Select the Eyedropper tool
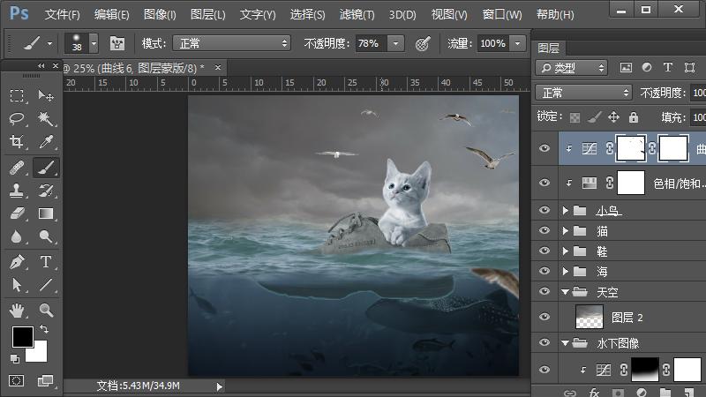Screen dimensions: 706x397 [46, 142]
